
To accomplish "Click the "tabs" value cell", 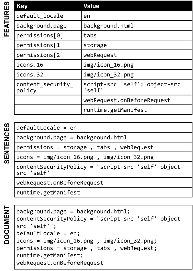I will 136,35.
